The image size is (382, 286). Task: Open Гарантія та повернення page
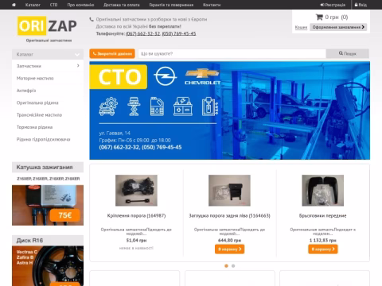[x=171, y=5]
